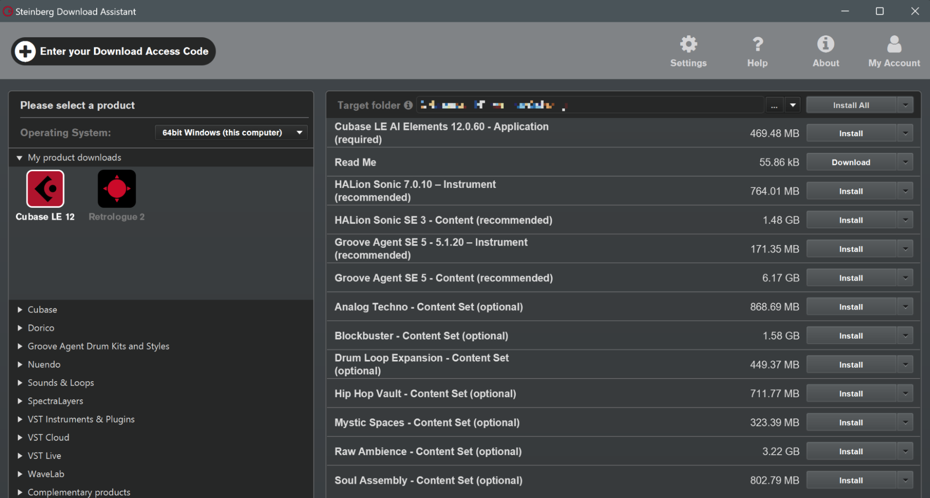
Task: Open My Account profile icon
Action: click(x=894, y=45)
